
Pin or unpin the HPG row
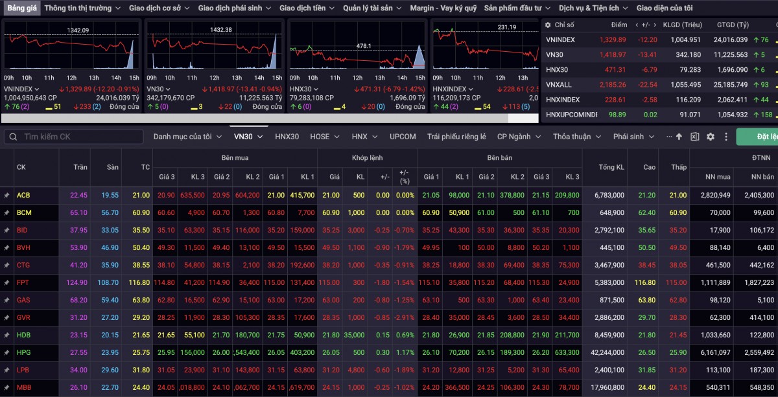pyautogui.click(x=6, y=352)
